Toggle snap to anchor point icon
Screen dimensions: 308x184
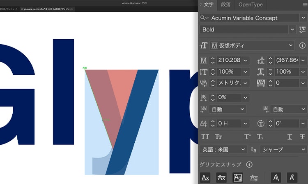click(292, 177)
